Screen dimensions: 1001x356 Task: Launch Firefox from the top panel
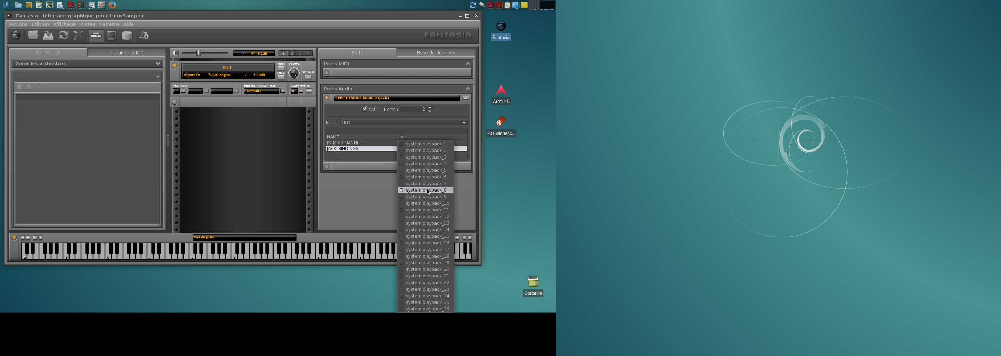(112, 5)
